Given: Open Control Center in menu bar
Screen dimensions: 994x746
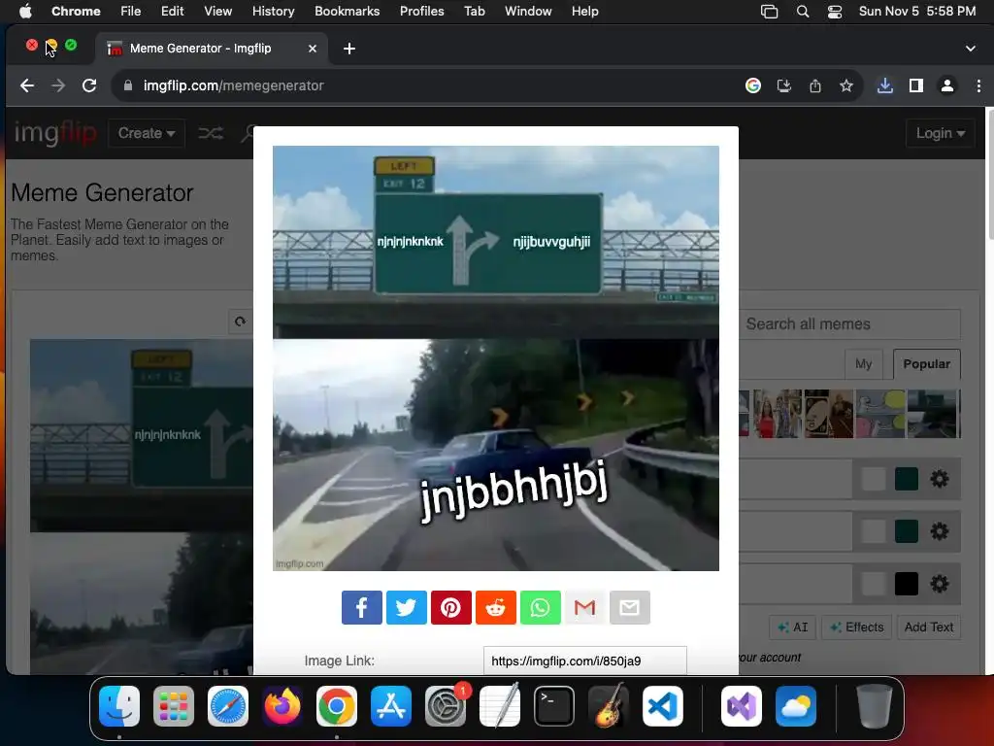Looking at the screenshot, I should pos(835,11).
